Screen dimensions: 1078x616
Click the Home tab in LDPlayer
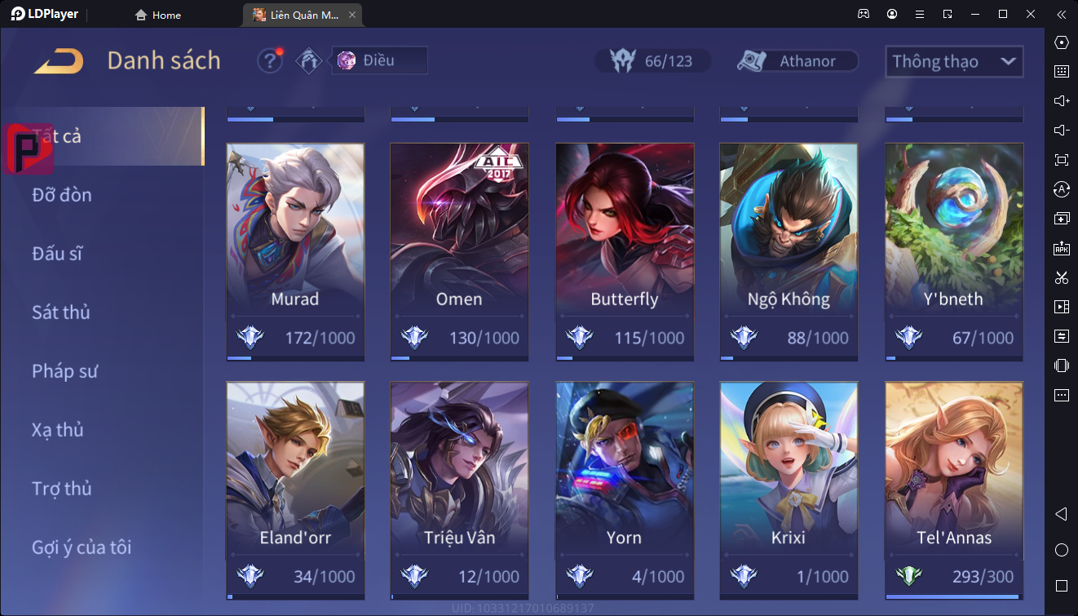(158, 15)
